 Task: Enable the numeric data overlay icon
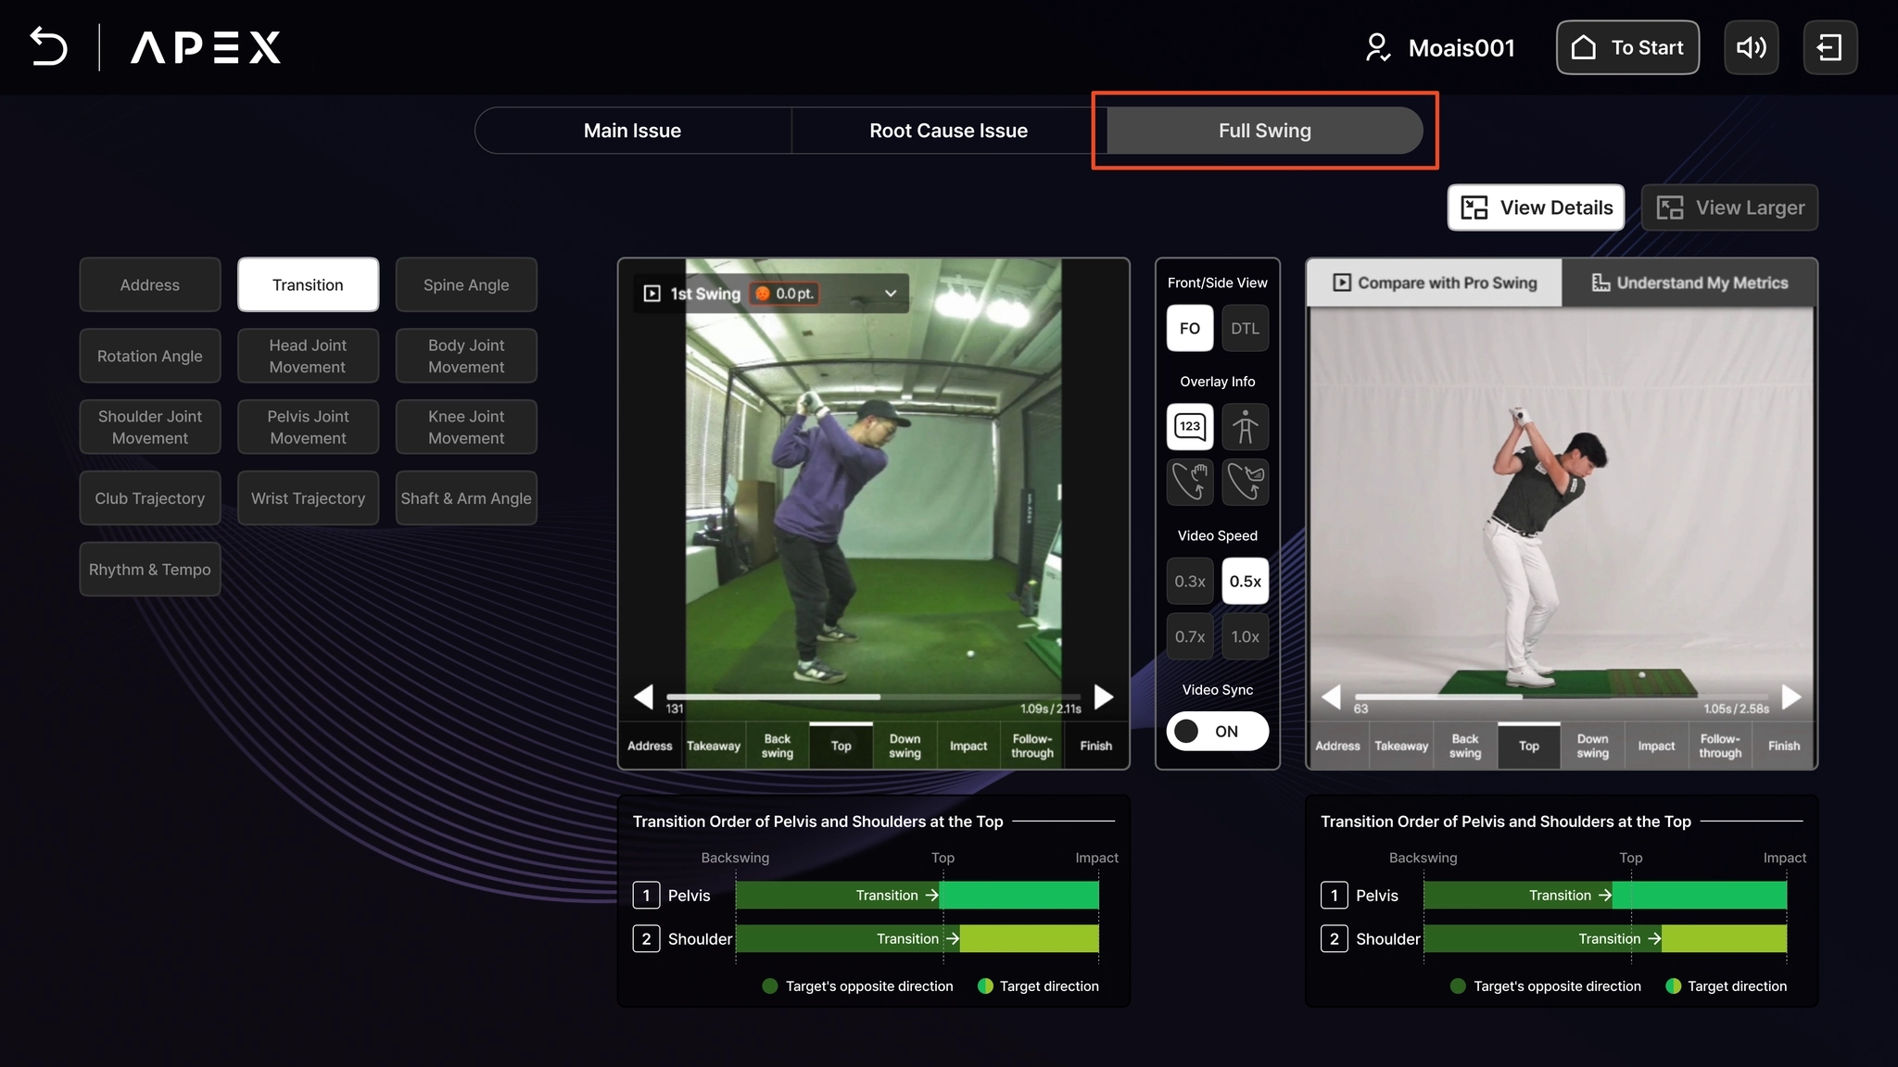coord(1190,426)
